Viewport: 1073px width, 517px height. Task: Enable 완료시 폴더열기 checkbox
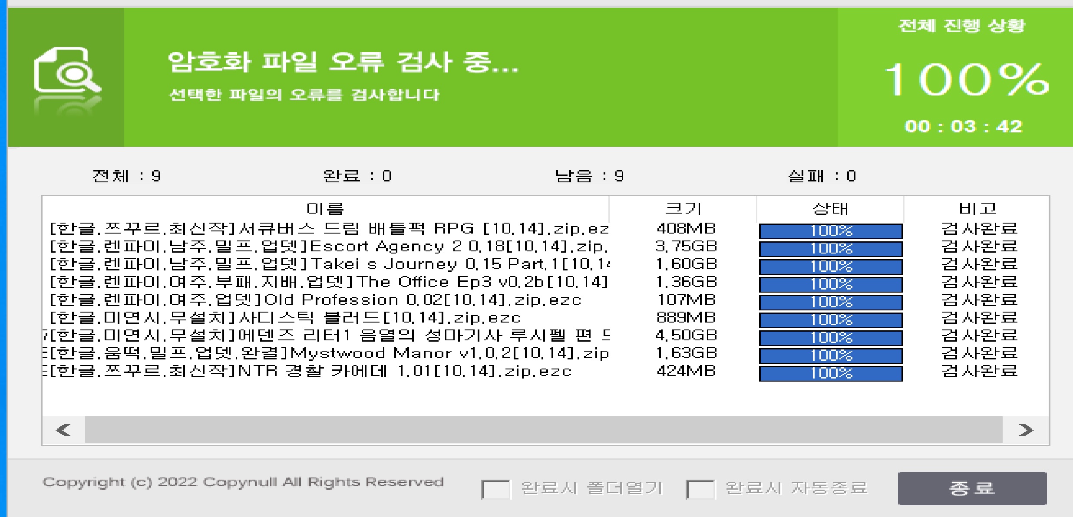tap(495, 489)
